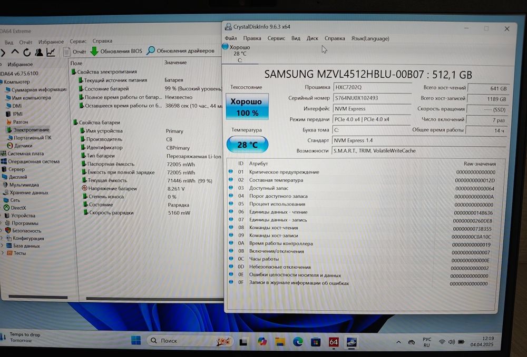The height and width of the screenshot is (357, 527).
Task: Open Язык(Language) menu in CrystalDiskInfo
Action: point(370,38)
